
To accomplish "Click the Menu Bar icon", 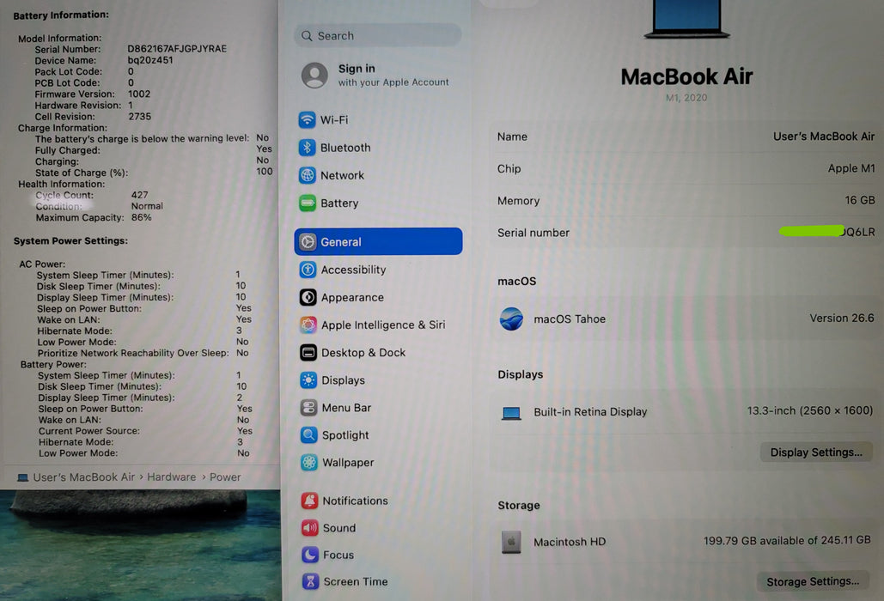I will point(309,407).
